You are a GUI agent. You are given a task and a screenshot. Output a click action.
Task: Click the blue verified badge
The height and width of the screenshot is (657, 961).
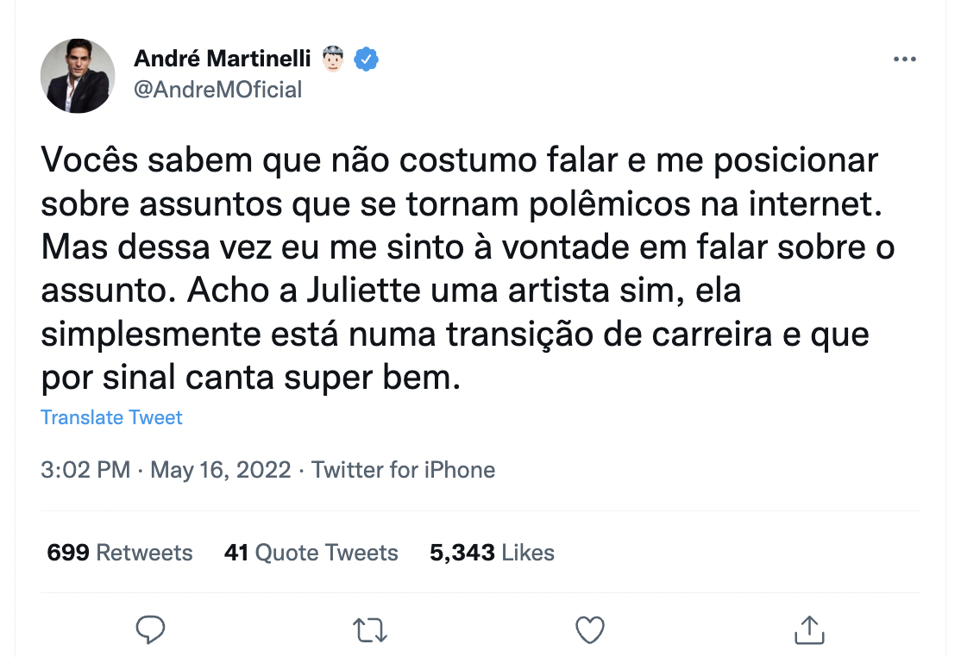pyautogui.click(x=368, y=59)
